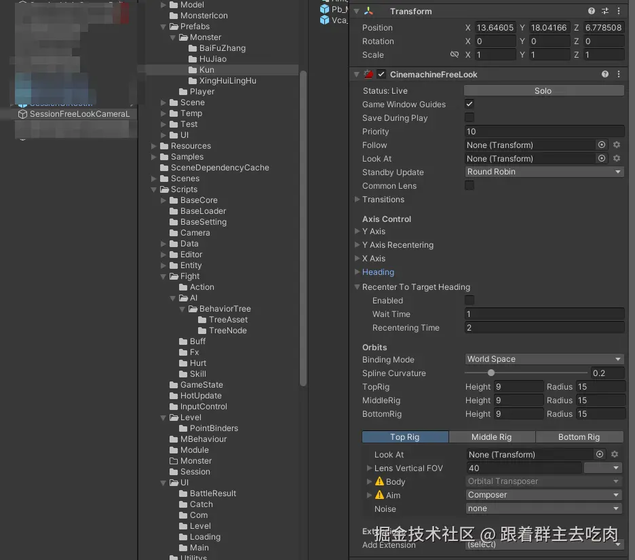
Task: Select the Kun folder icon
Action: click(x=193, y=70)
